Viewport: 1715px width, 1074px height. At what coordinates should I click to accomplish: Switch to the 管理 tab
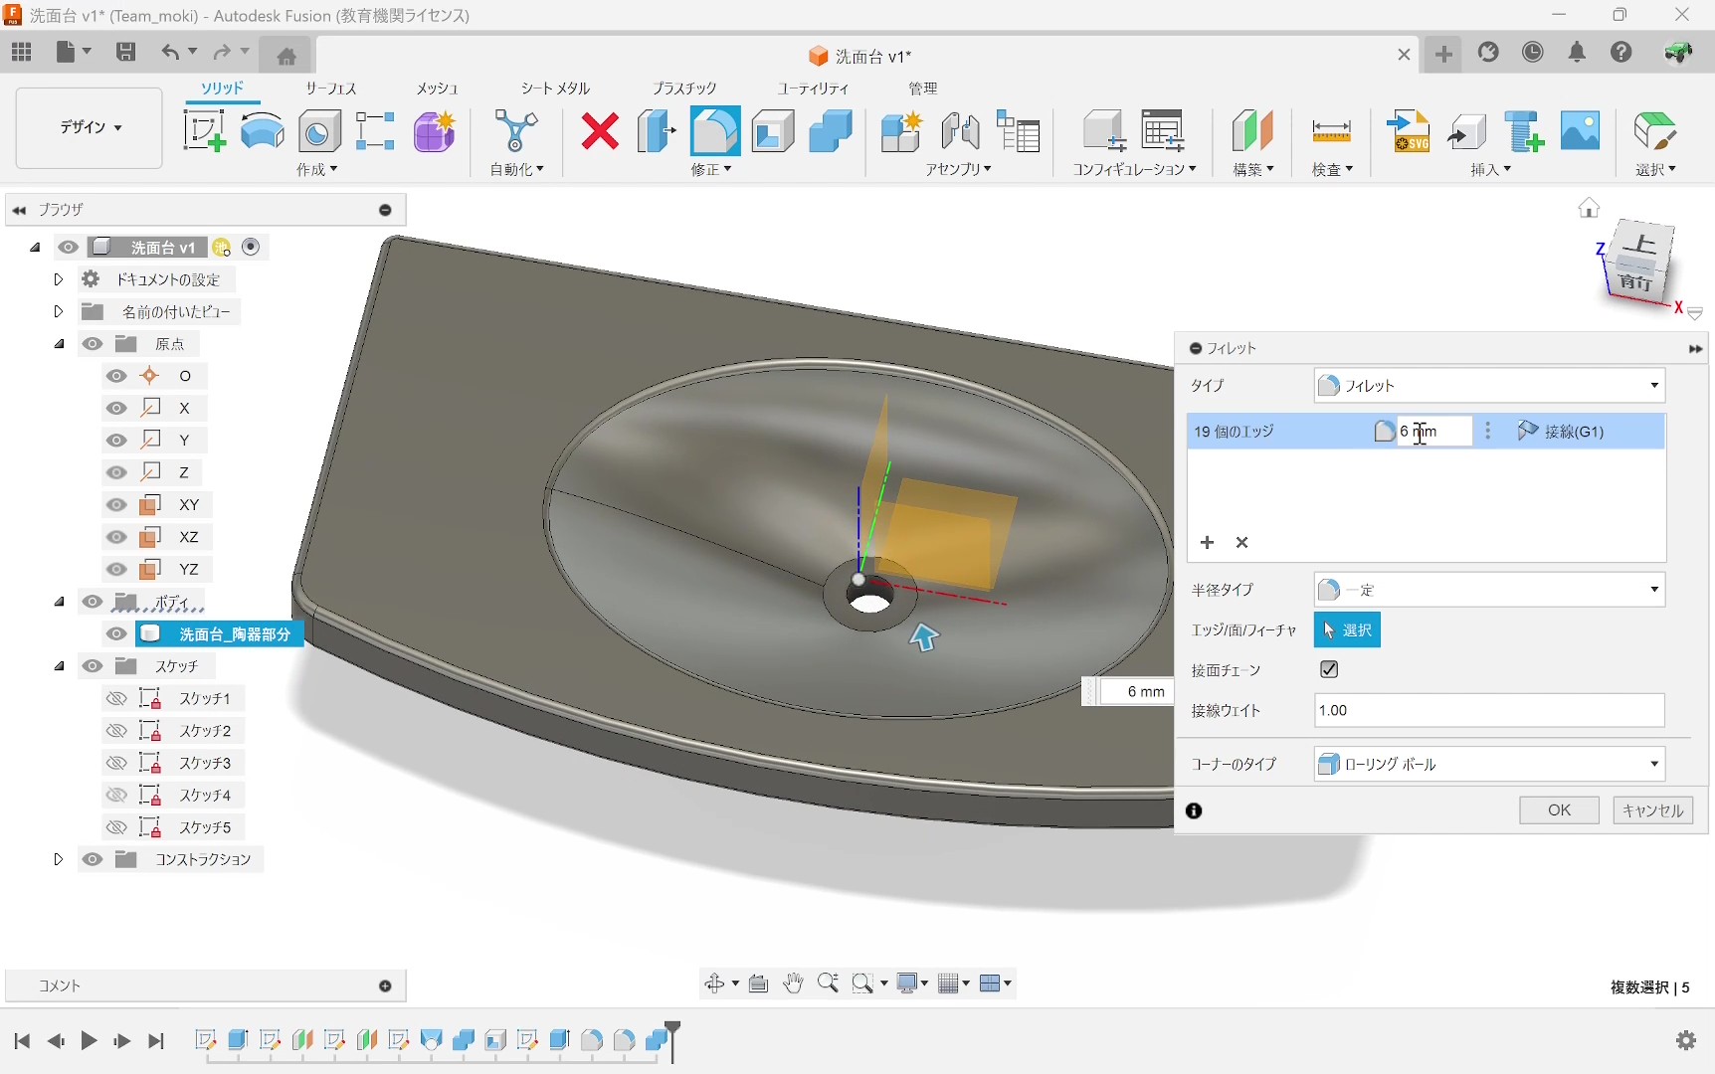pyautogui.click(x=923, y=89)
